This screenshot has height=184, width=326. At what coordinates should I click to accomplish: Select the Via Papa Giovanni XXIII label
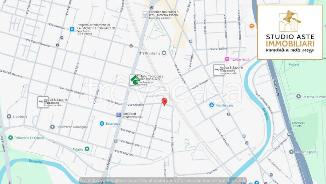(x=239, y=25)
